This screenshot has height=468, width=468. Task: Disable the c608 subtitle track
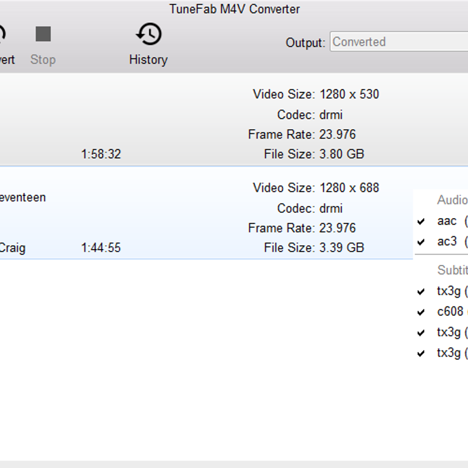pyautogui.click(x=420, y=311)
